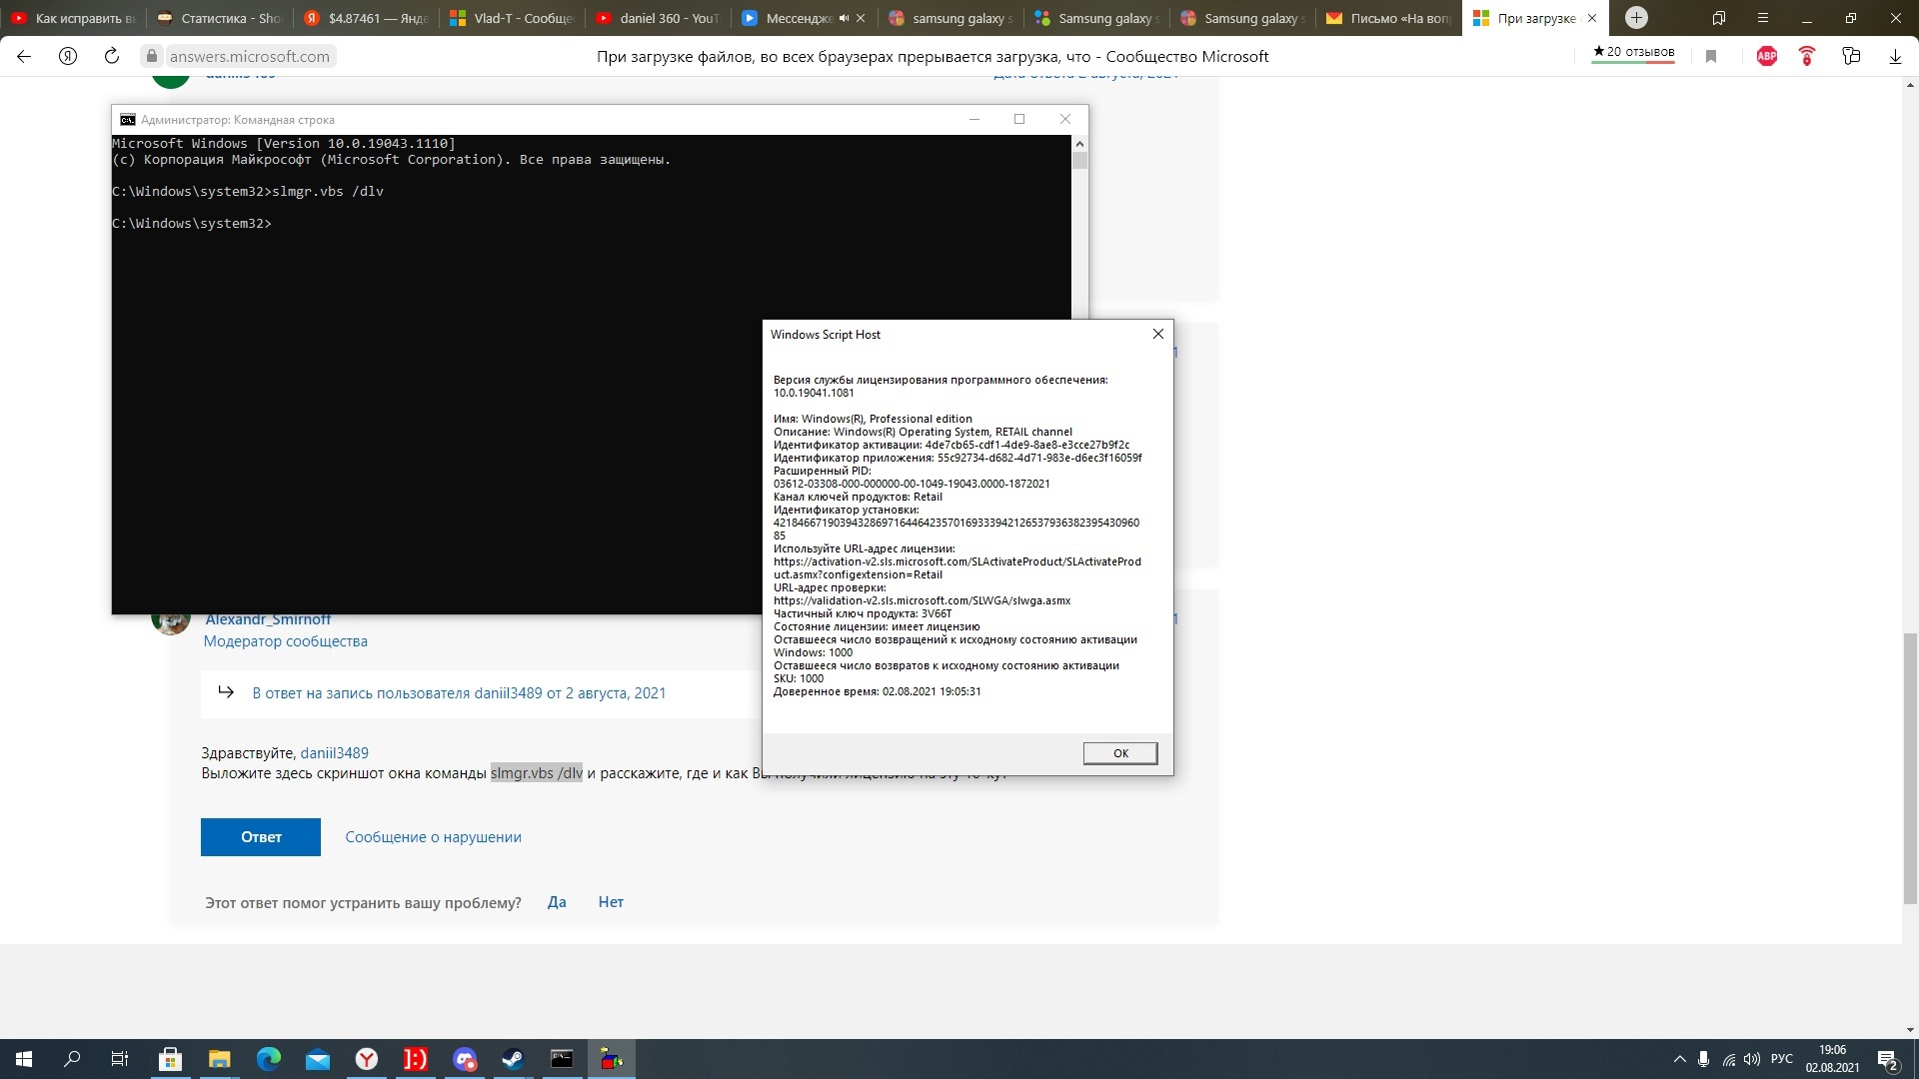Image resolution: width=1919 pixels, height=1079 pixels.
Task: Show browser downloads
Action: pyautogui.click(x=1895, y=57)
